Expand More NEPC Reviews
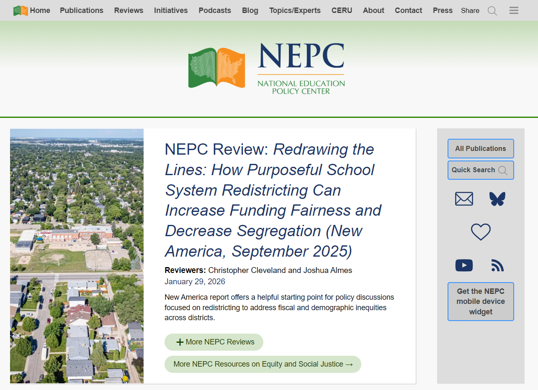The image size is (538, 390). [x=214, y=342]
